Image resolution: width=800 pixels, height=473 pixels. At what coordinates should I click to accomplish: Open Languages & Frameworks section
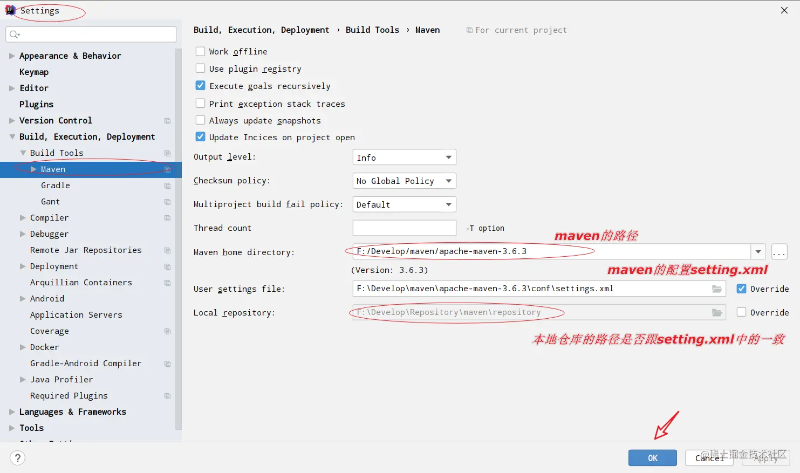[x=73, y=412]
